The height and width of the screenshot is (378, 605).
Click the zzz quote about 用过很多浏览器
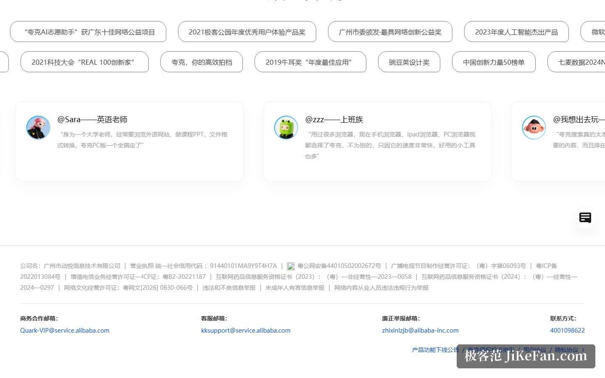(x=390, y=145)
